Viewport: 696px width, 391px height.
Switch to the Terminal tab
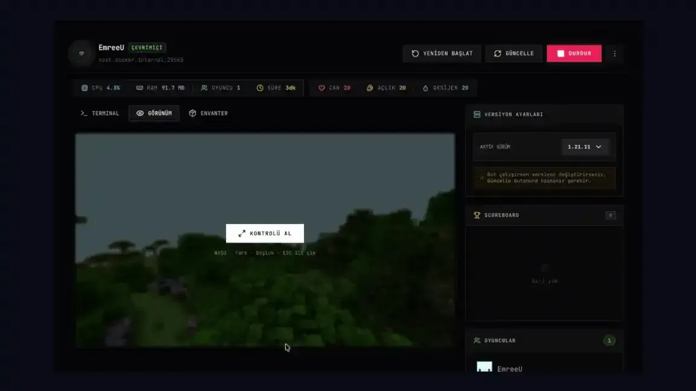tap(100, 113)
